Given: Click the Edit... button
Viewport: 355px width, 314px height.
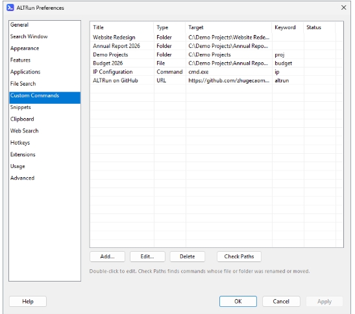Looking at the screenshot, I should click(x=147, y=256).
